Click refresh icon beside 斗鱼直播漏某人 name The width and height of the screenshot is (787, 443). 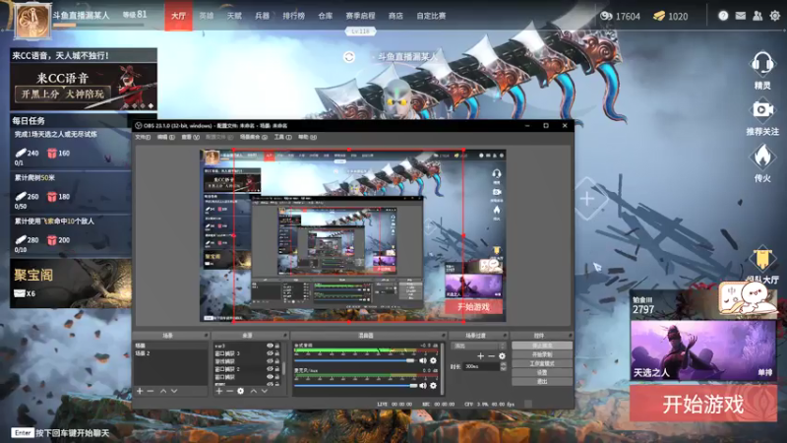pyautogui.click(x=349, y=57)
